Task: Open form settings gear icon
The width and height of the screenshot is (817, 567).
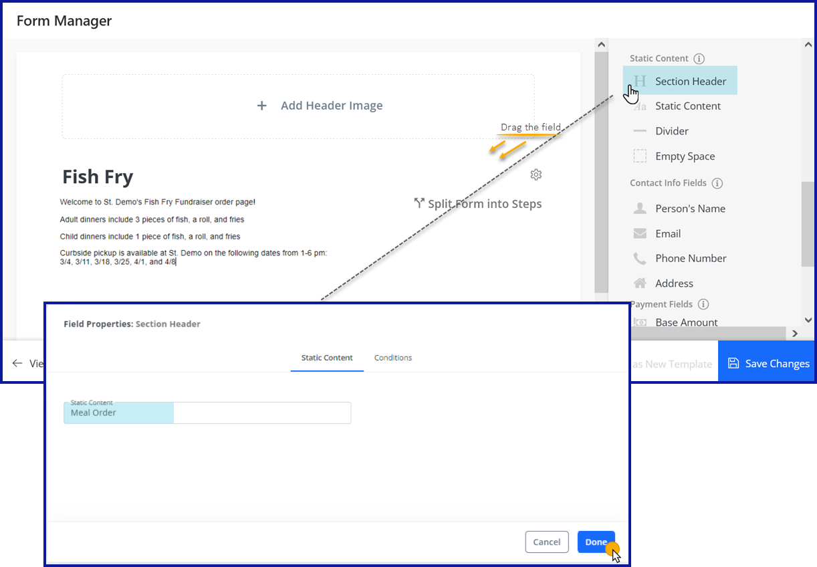Action: click(536, 175)
